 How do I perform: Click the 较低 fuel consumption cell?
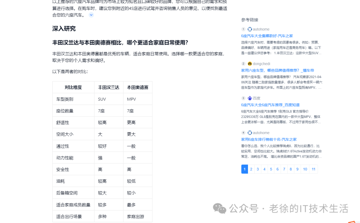coord(131,181)
